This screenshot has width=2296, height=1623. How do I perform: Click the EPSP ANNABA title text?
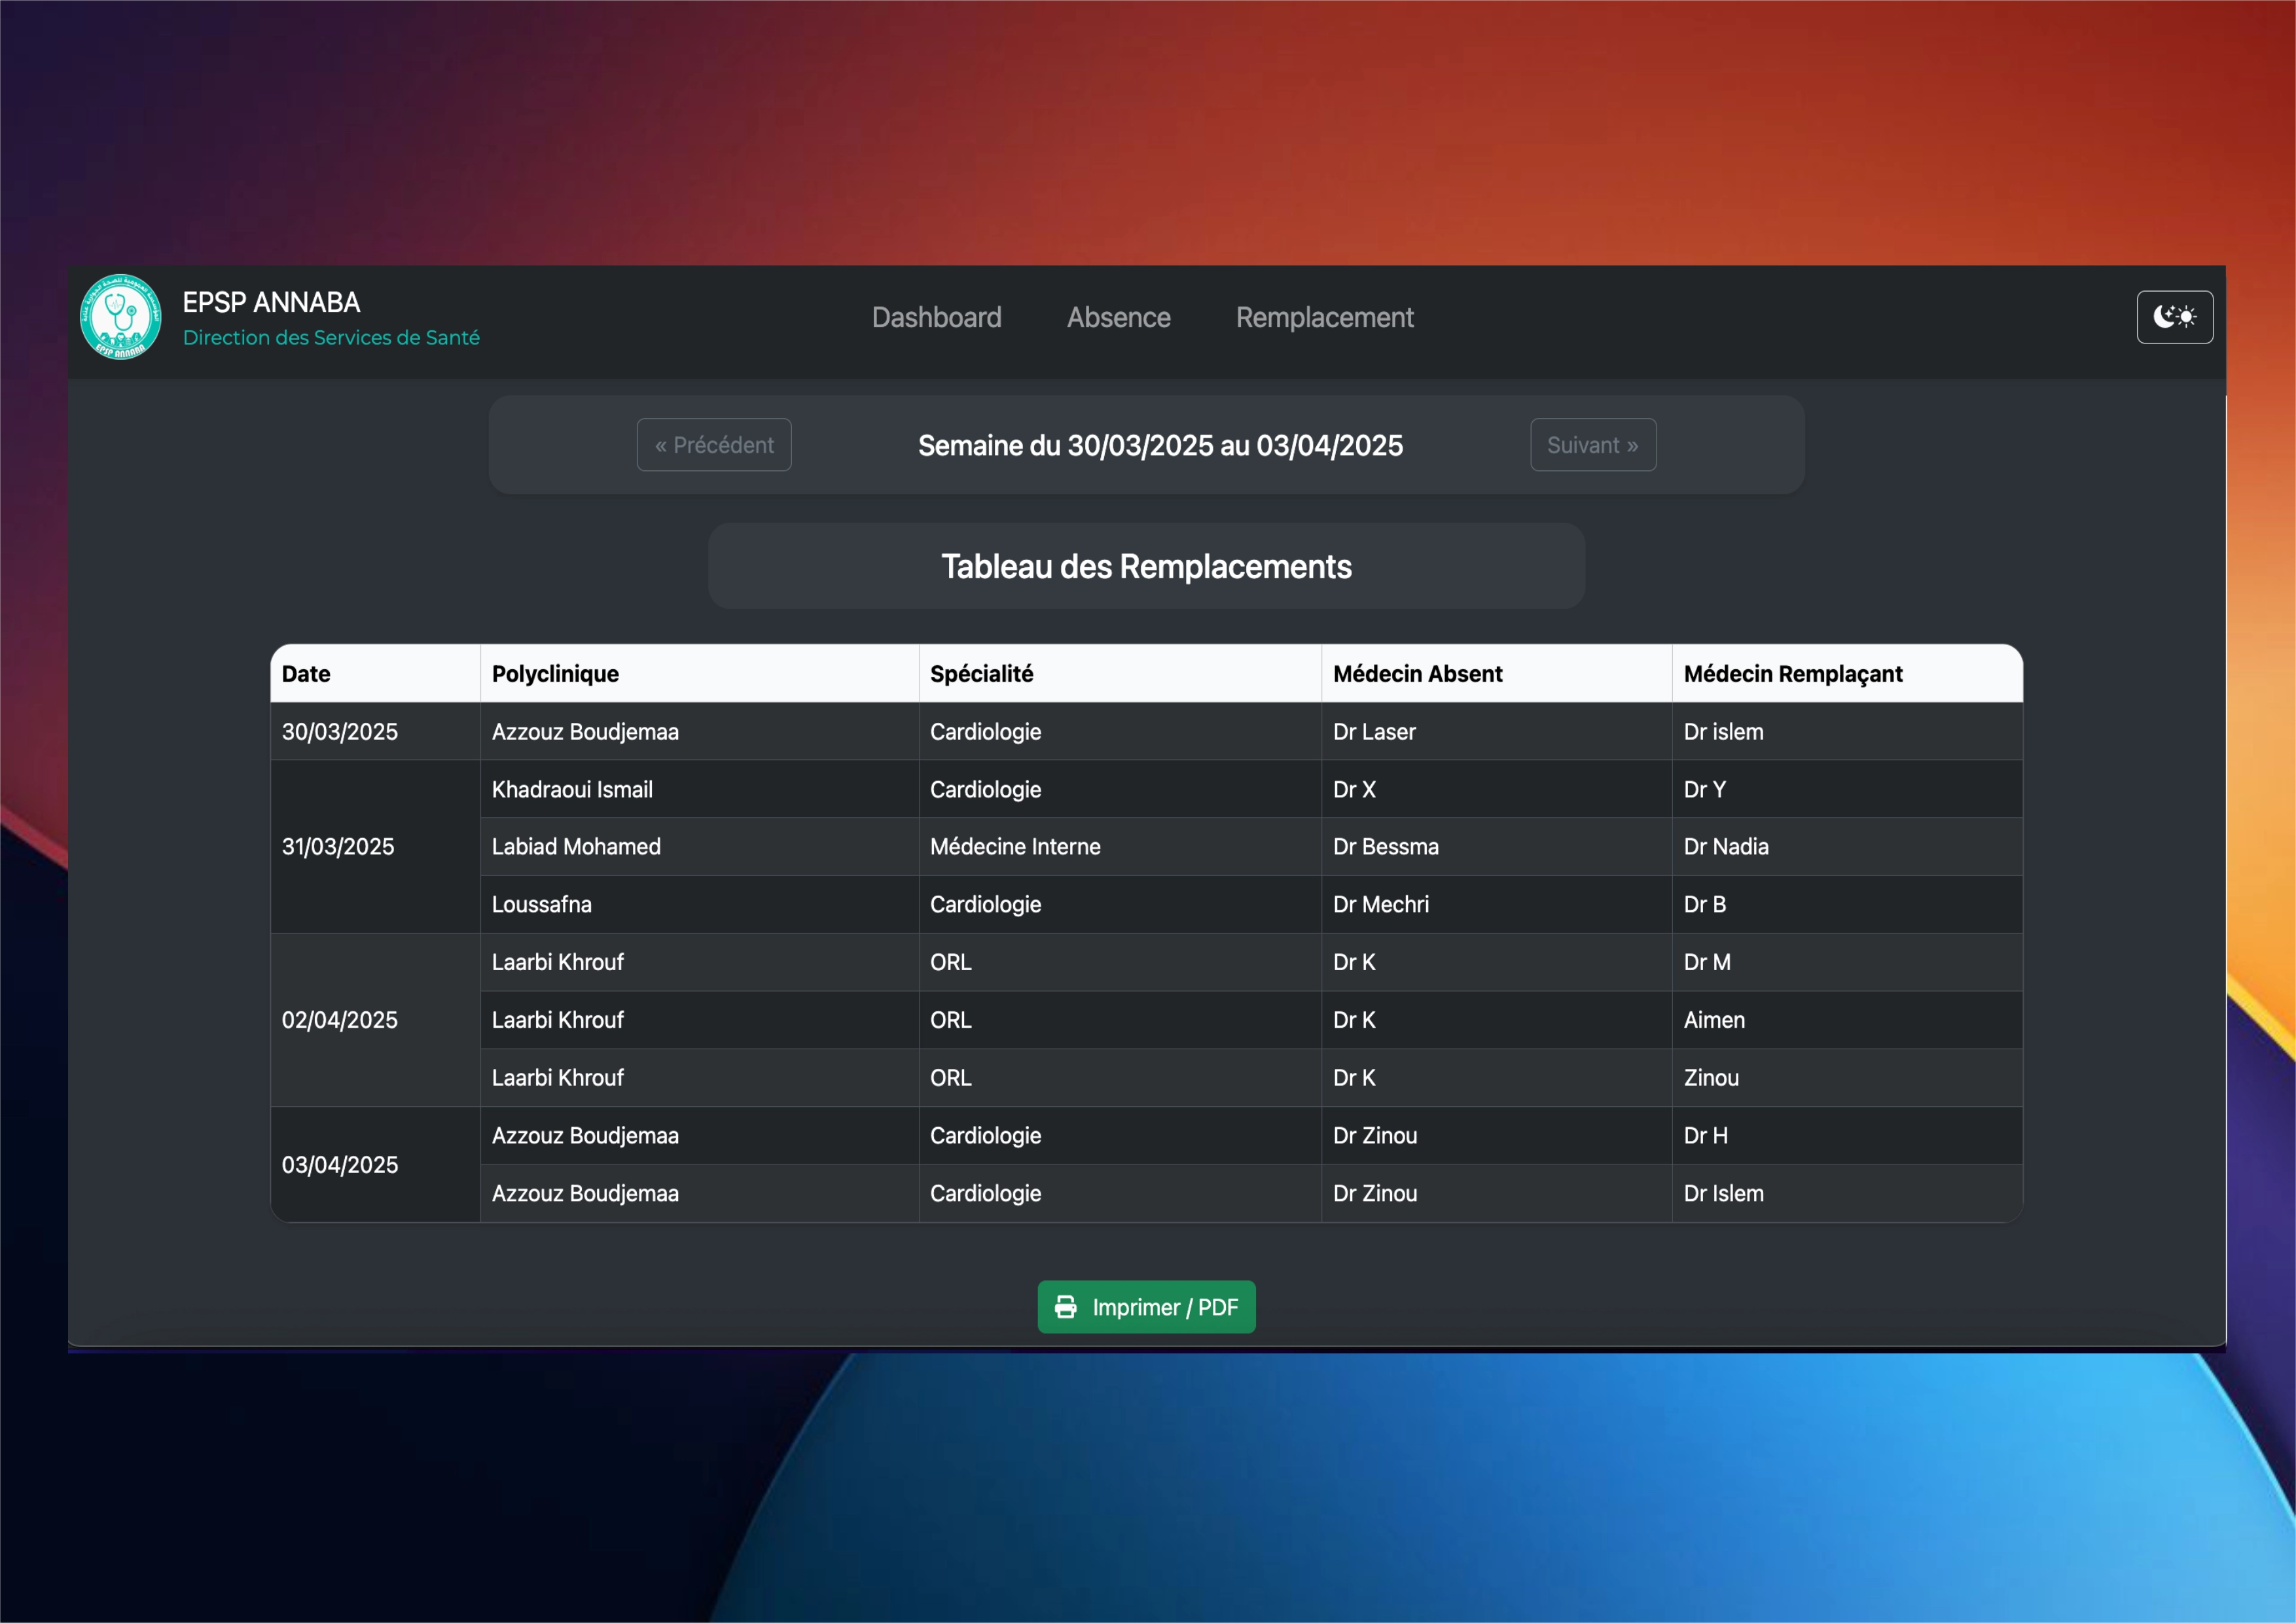(271, 302)
